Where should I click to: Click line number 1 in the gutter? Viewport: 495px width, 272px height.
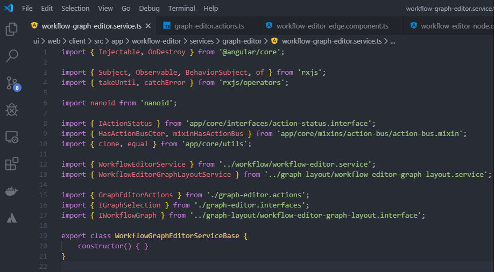[45, 52]
